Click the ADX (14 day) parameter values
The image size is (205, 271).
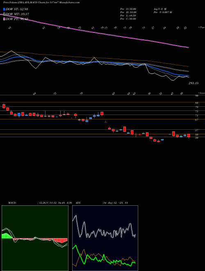(x=115, y=203)
